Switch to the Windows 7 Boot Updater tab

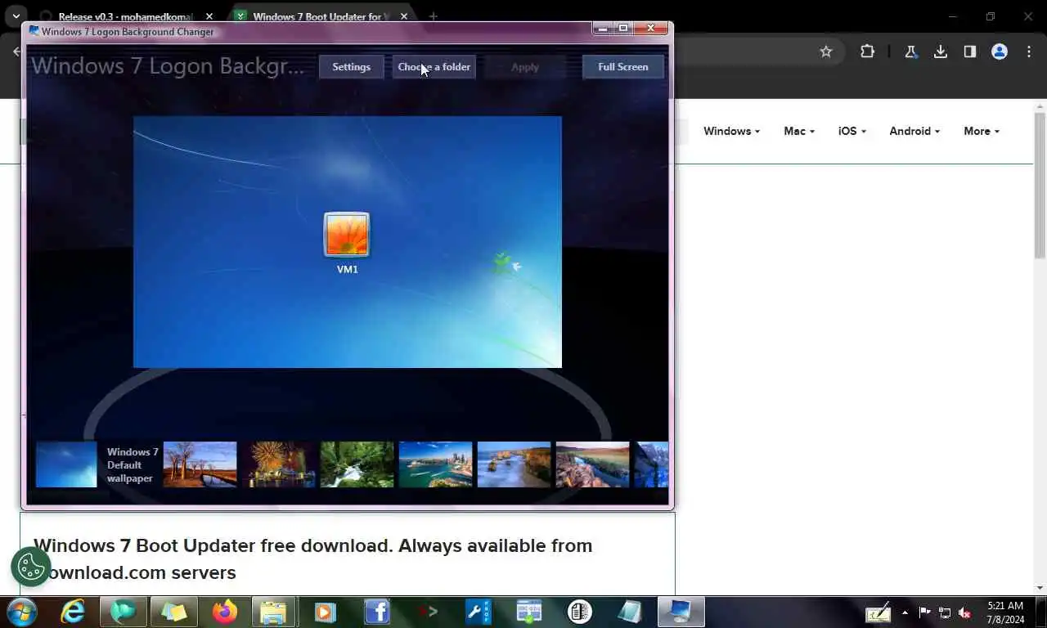tap(319, 16)
